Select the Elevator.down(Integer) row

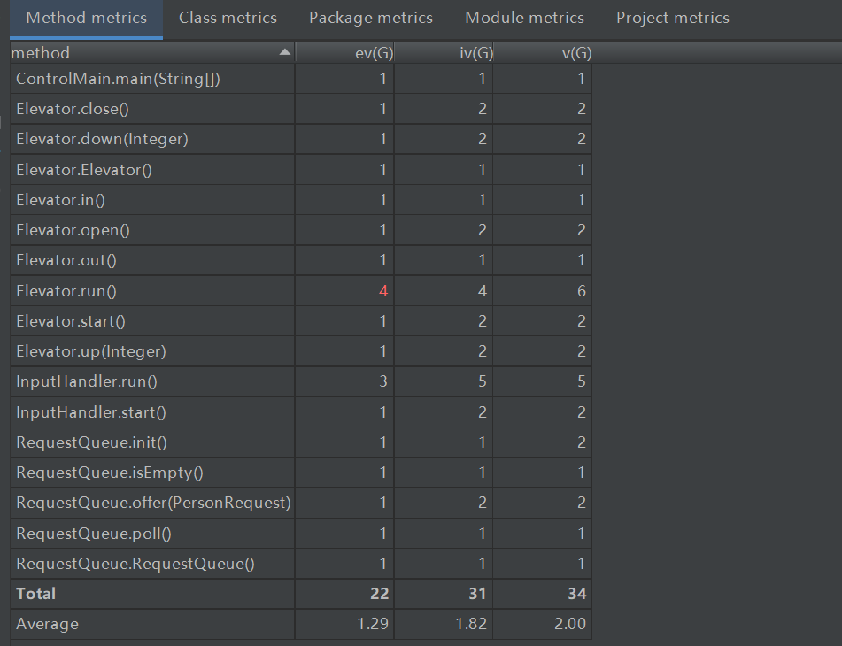[102, 139]
